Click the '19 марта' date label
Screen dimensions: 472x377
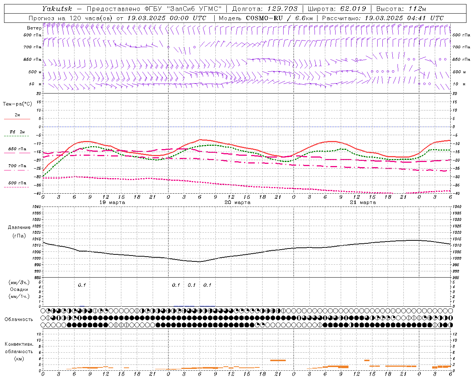tap(112, 202)
